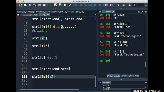
Task: Click the editor horizontal scrollbar
Action: [x=49, y=89]
